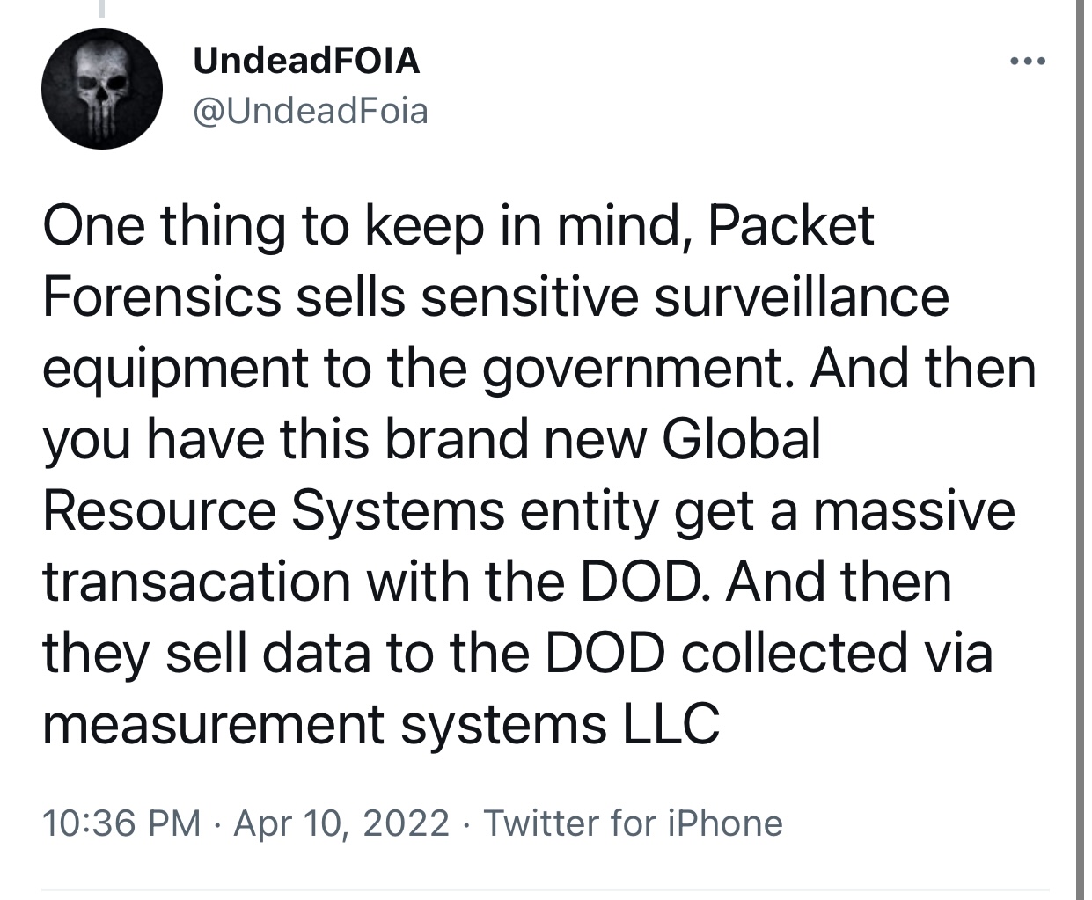
Task: Click "measurement systems LLC" in the tweet
Action: coord(381,725)
